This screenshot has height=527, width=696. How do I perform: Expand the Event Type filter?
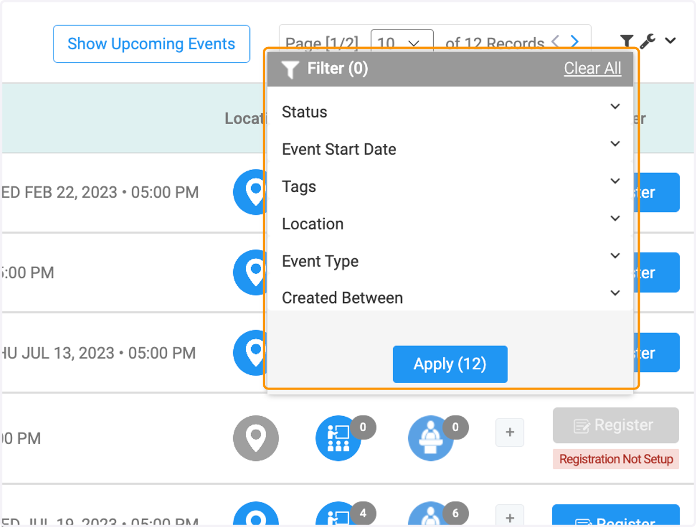[x=450, y=261]
